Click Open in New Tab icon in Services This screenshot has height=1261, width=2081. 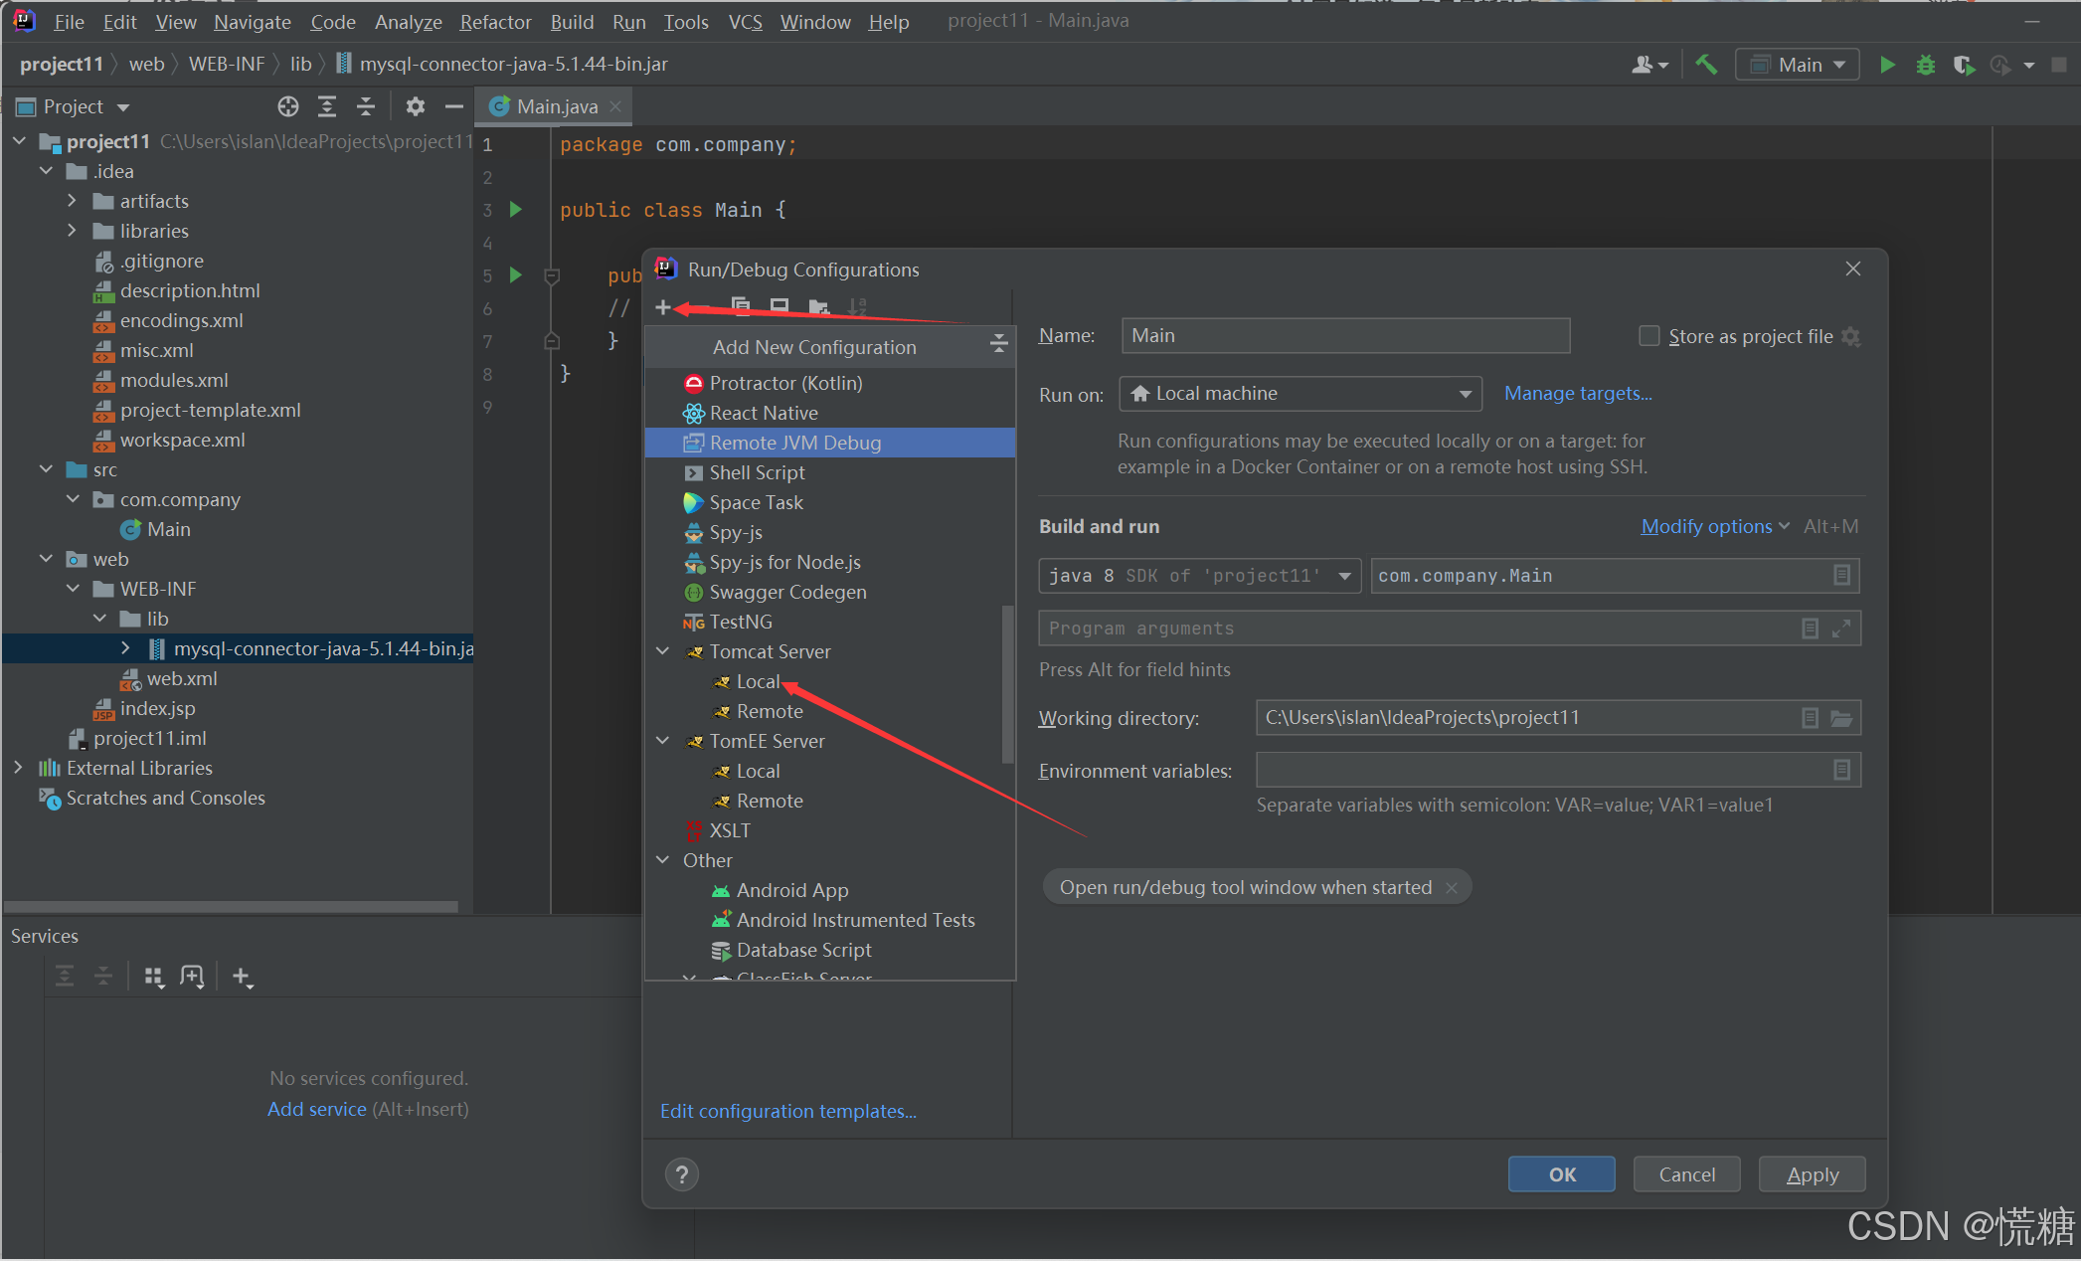(192, 977)
